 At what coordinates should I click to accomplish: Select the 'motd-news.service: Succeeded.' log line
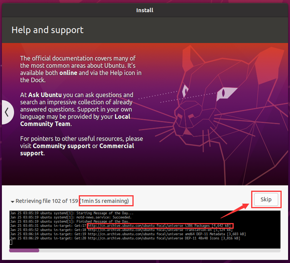(x=71, y=217)
